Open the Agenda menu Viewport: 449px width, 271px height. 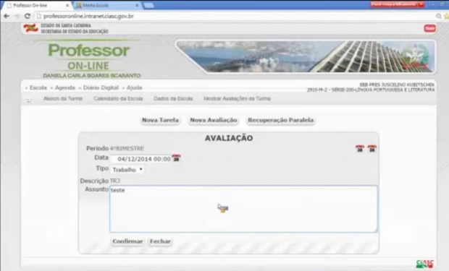[65, 87]
